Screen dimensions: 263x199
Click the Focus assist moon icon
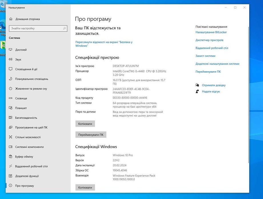coord(11,79)
